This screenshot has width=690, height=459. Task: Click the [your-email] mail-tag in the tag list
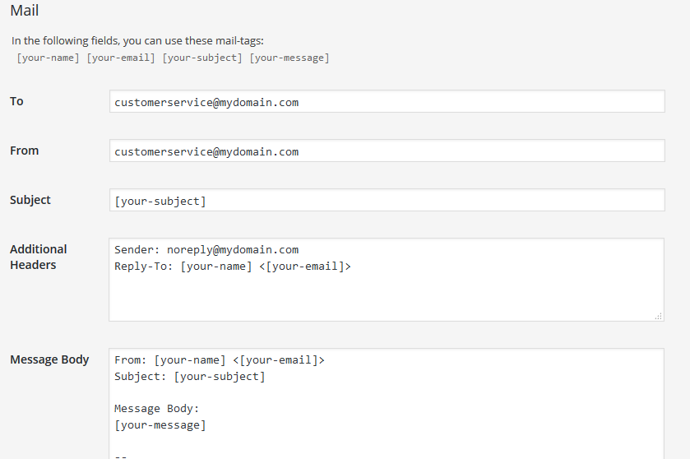point(121,58)
